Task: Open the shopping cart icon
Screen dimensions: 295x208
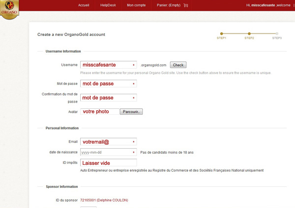Action: tap(186, 5)
